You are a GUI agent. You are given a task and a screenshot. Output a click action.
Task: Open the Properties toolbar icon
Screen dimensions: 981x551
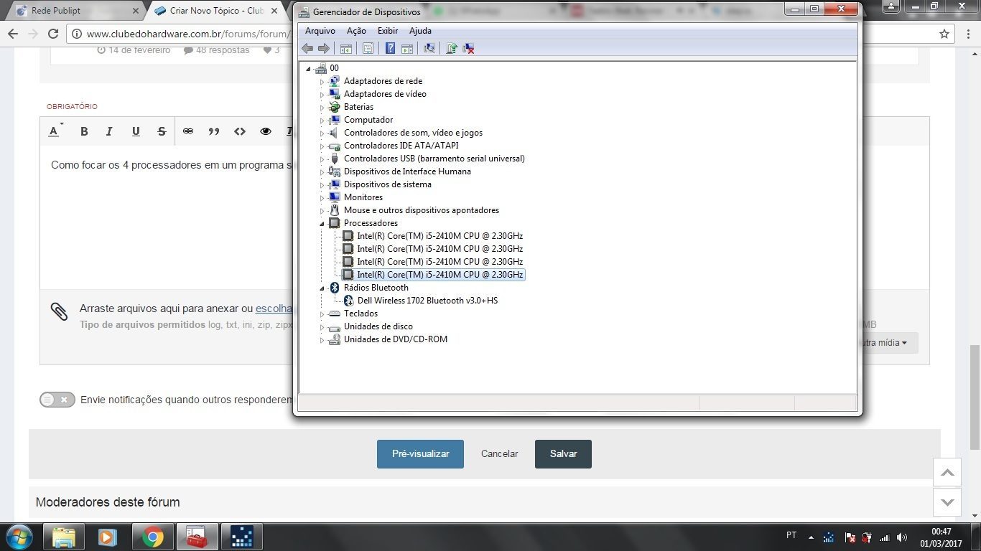[368, 48]
